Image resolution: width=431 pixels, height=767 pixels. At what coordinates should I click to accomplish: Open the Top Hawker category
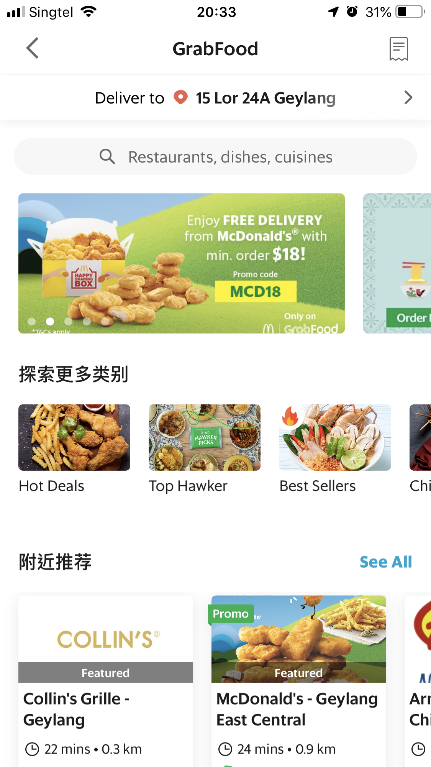[205, 449]
